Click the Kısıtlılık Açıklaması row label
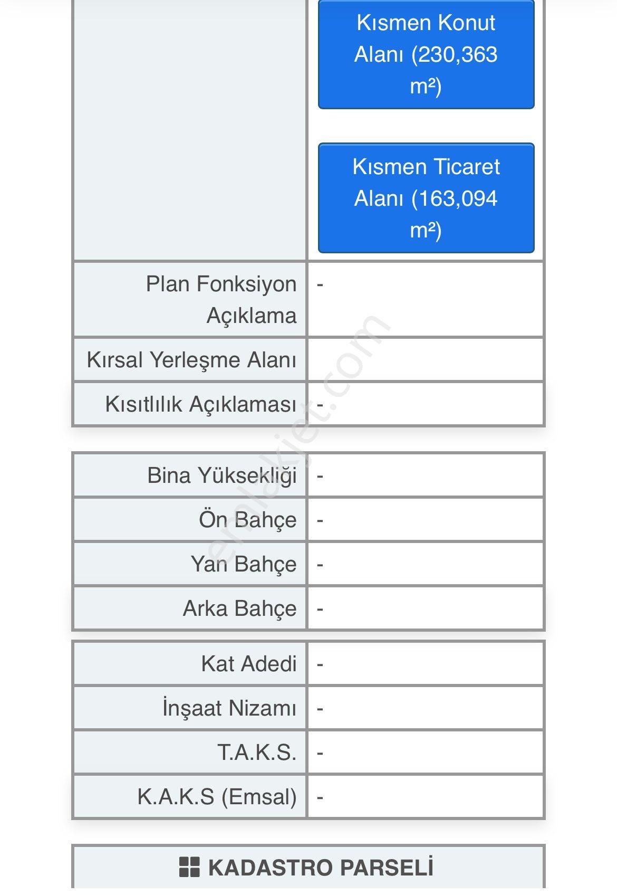 (x=195, y=403)
